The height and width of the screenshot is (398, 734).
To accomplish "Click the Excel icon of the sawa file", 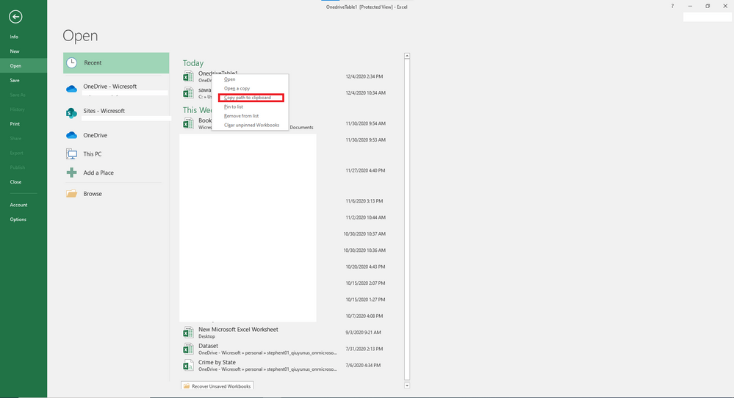I will coord(188,93).
